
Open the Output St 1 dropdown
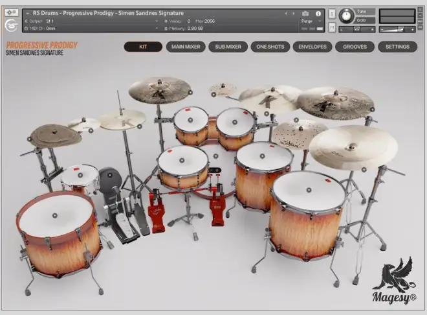point(91,21)
